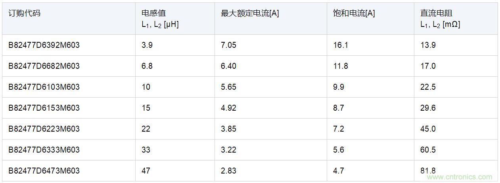Image resolution: width=500 pixels, height=183 pixels.
Task: Click the 45.0 DC resistance cell
Action: (x=428, y=129)
